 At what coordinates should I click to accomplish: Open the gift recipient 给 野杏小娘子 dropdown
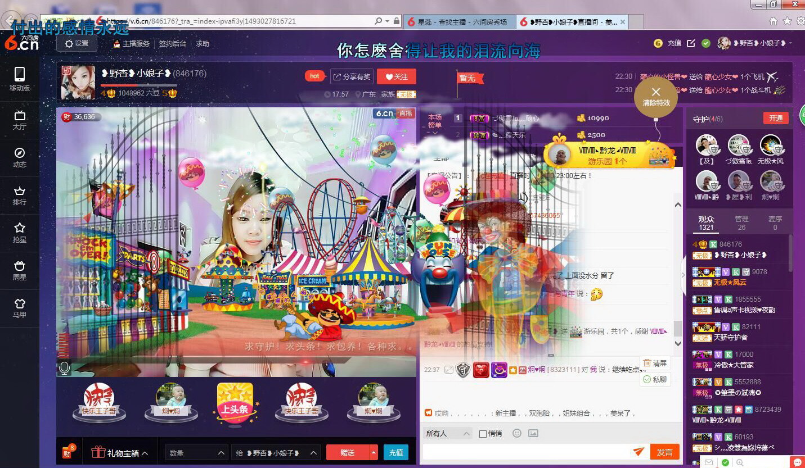click(276, 453)
